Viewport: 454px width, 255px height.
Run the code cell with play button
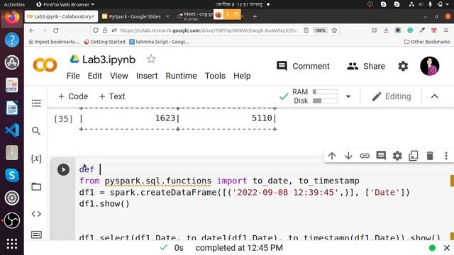click(x=63, y=169)
